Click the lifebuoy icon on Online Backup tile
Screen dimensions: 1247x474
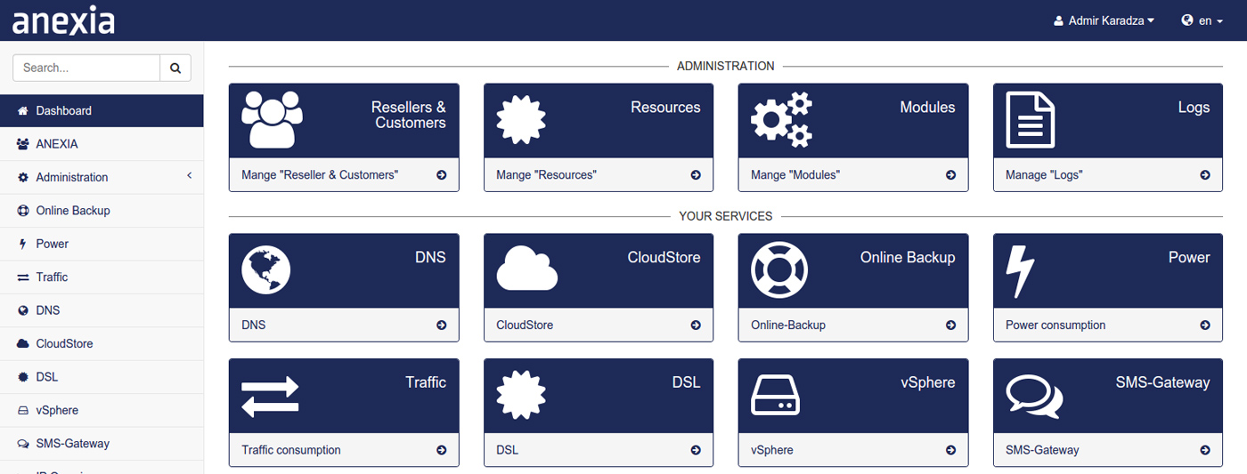coord(779,269)
